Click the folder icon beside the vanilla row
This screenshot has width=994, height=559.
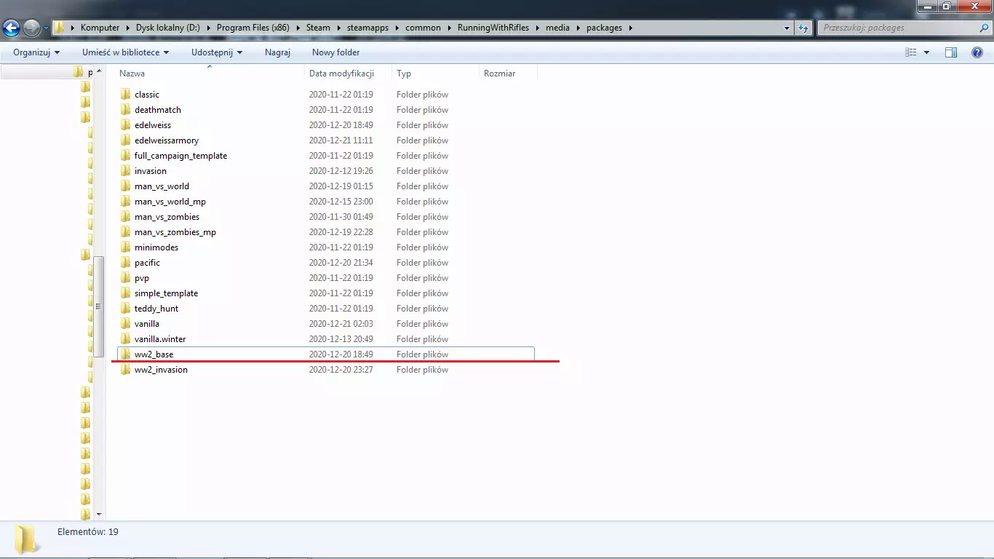(x=125, y=323)
